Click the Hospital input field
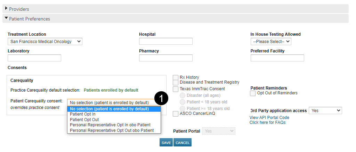This screenshot has width=356, height=152. [166, 42]
